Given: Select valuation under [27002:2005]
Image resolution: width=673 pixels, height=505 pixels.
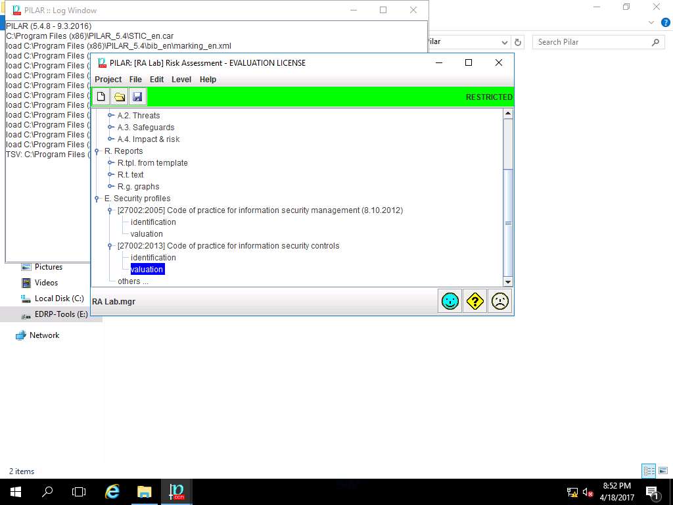Looking at the screenshot, I should click(x=147, y=234).
